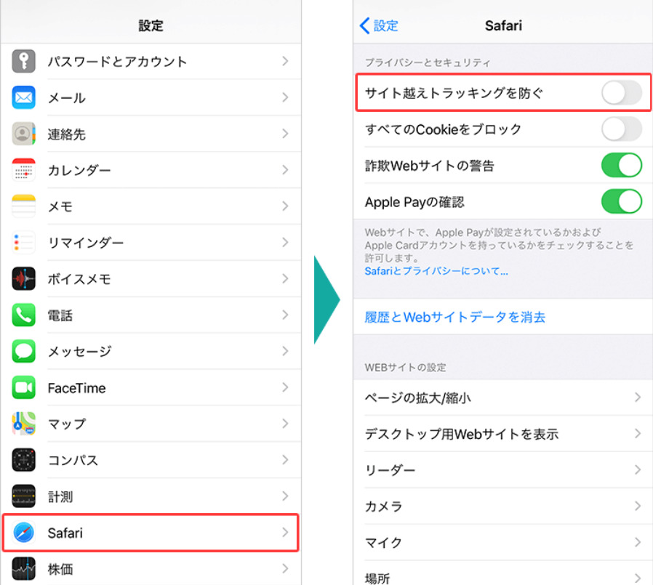Image resolution: width=653 pixels, height=585 pixels.
Task: Tap the メール envelope icon
Action: pos(24,97)
